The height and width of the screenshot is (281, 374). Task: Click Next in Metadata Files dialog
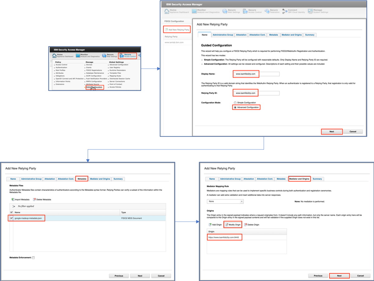[140, 276]
